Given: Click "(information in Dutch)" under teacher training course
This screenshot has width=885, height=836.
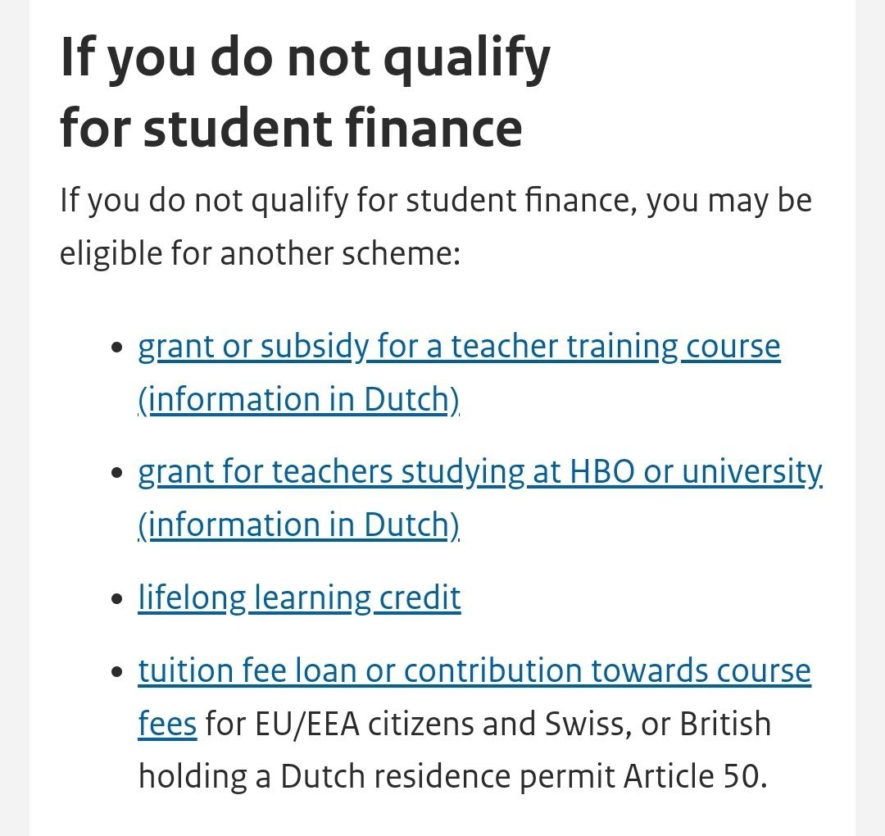Looking at the screenshot, I should coord(298,400).
